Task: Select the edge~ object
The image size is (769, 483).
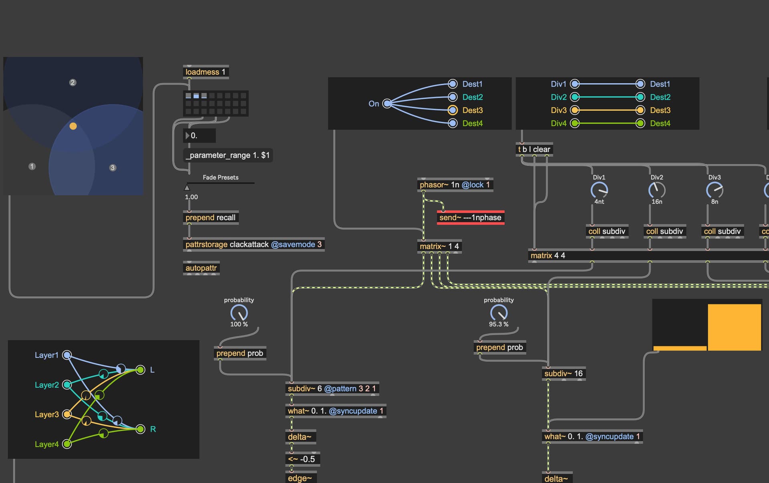Action: coord(300,478)
